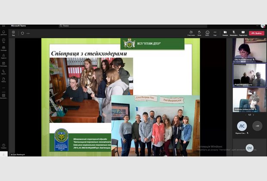Screen dimensions: 267x181
Task: Toggle the camera on or off
Action: coord(225,33)
